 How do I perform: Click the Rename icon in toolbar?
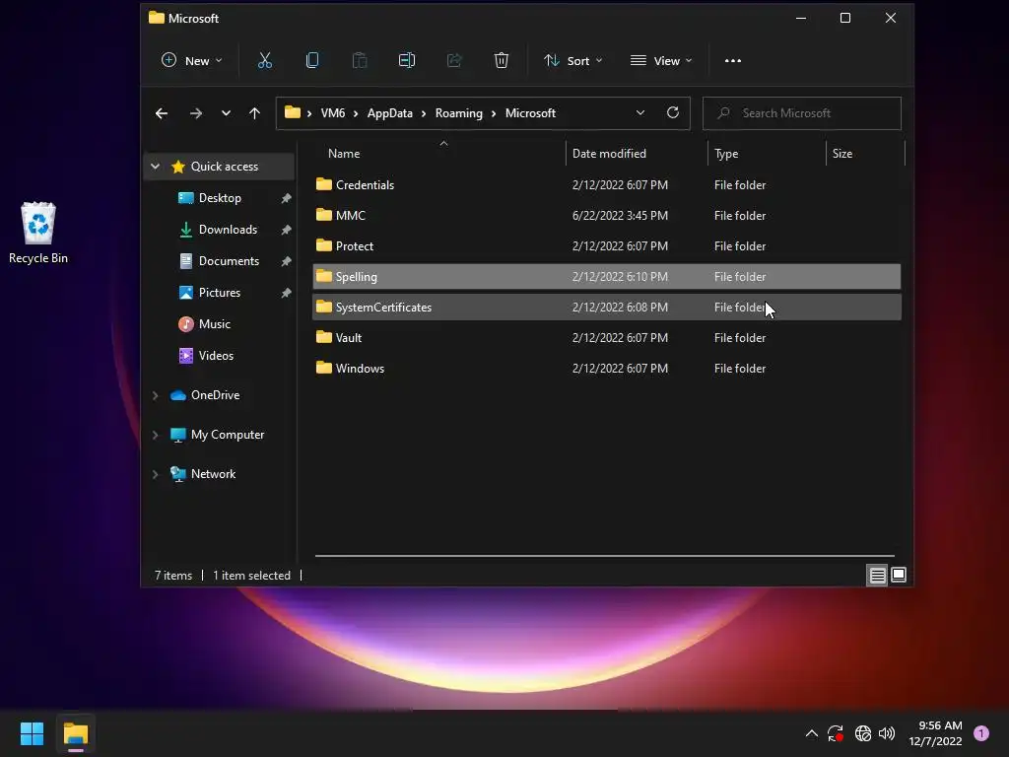click(407, 60)
